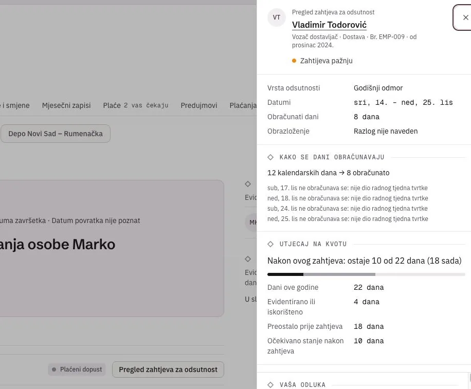
Task: Click date range 'sri, 14. – ned, 25. lis'
Action: coord(403,102)
